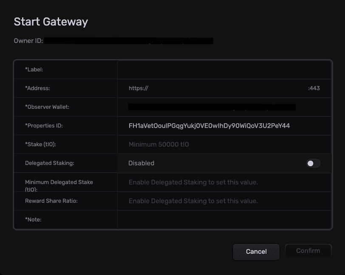This screenshot has width=345, height=275.
Task: Enable the Delegated Staking toggle switch
Action: (x=313, y=163)
